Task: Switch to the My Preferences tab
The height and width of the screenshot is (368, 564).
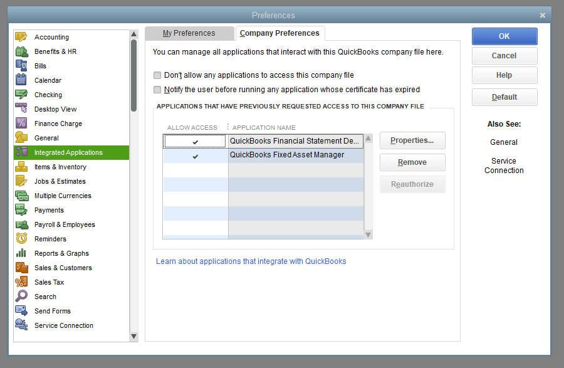Action: [x=189, y=33]
